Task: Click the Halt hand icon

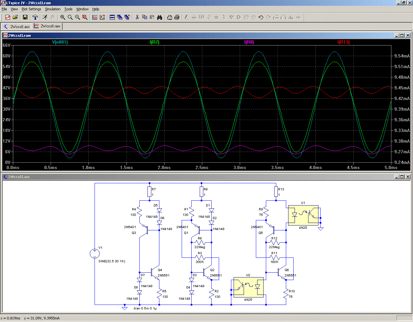Action: (52, 17)
